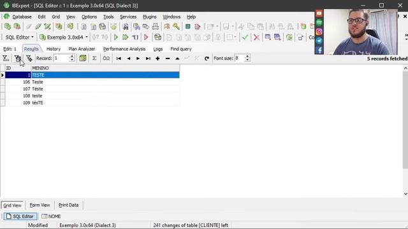
Task: Open the User Manager people icon
Action: (167, 26)
